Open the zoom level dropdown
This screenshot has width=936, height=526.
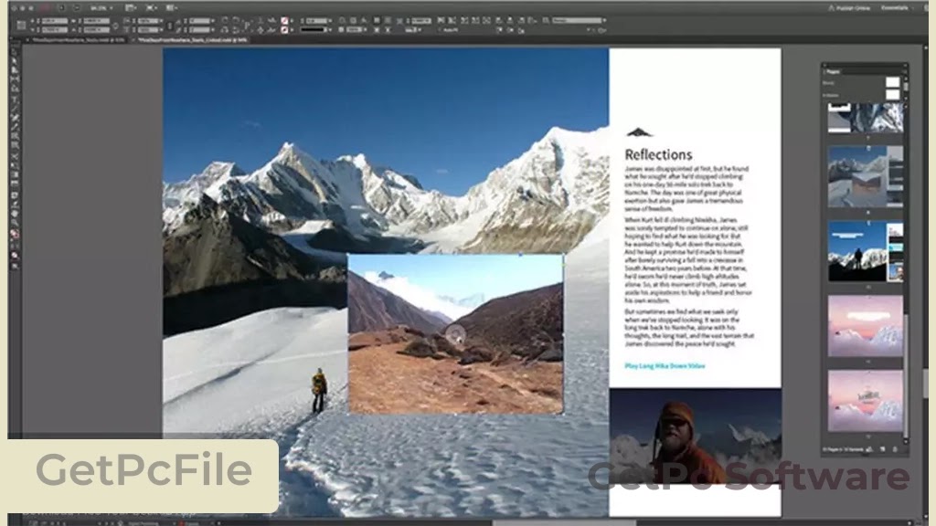pos(101,8)
